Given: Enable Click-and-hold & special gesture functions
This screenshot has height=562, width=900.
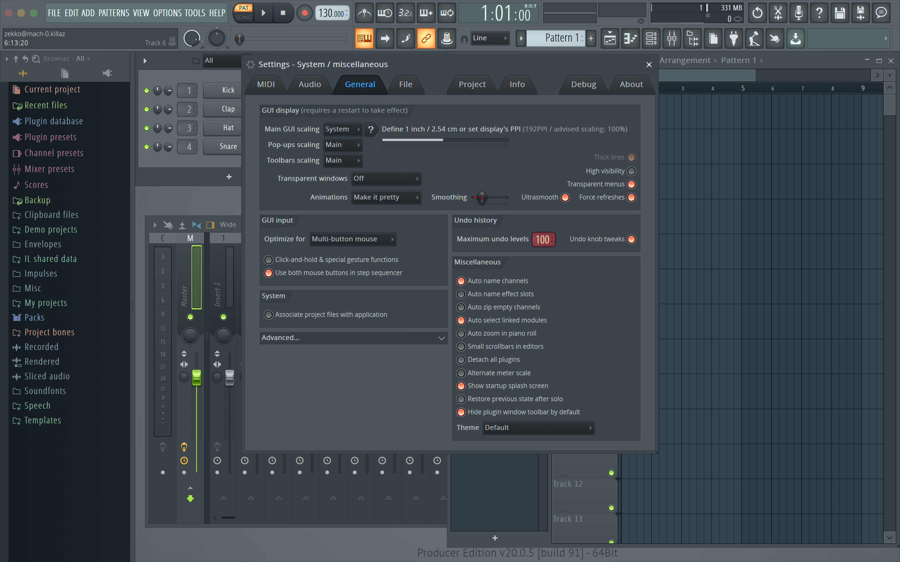Looking at the screenshot, I should [268, 260].
